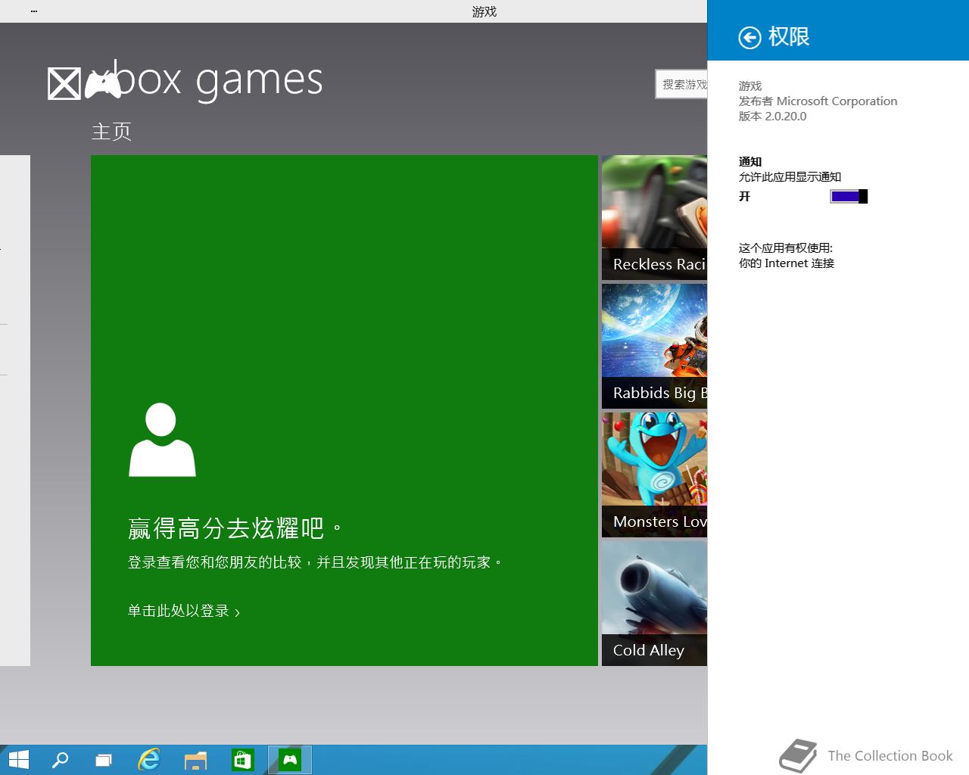
Task: Click the 发布者 Microsoft Corporation text
Action: [818, 101]
